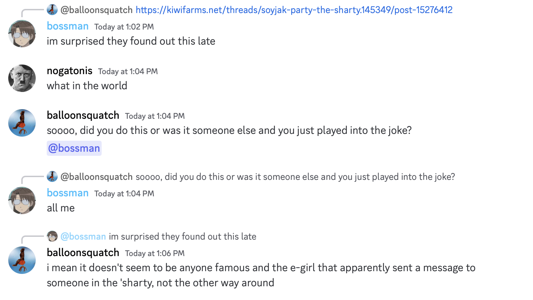The image size is (533, 300).
Task: Click the highlighted @bossman mention pill
Action: pyautogui.click(x=74, y=148)
